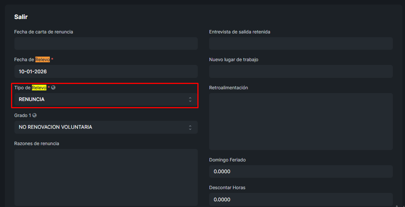Click the Domingo Feriado label text
The image size is (405, 207).
(x=227, y=160)
